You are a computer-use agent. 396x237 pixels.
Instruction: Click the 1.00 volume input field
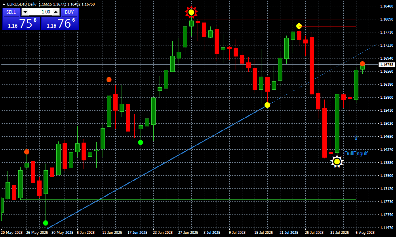pyautogui.click(x=40, y=12)
